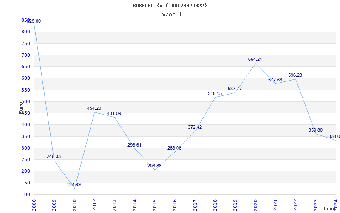Select the data label 664.21

coord(255,59)
